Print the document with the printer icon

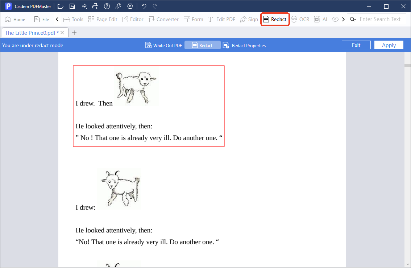click(95, 6)
